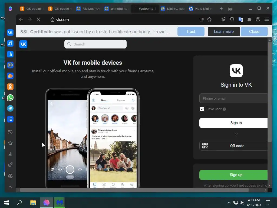Open Malwarebytes from the taskbar

tap(60, 203)
